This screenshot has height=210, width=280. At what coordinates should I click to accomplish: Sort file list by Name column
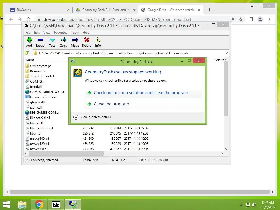point(30,60)
